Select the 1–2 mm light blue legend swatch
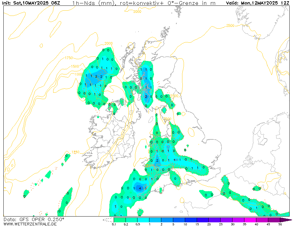 pos(155,220)
